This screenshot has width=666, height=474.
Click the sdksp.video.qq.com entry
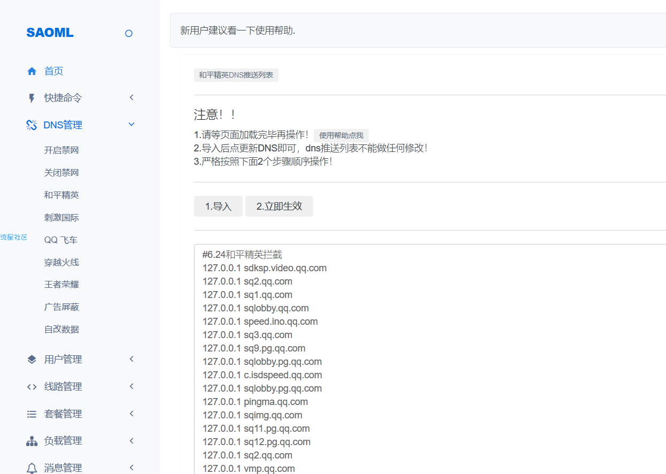285,268
